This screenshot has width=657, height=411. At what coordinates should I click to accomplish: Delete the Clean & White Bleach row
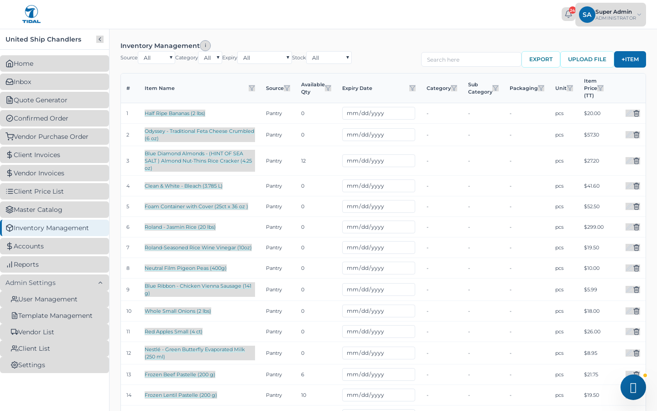click(x=636, y=186)
